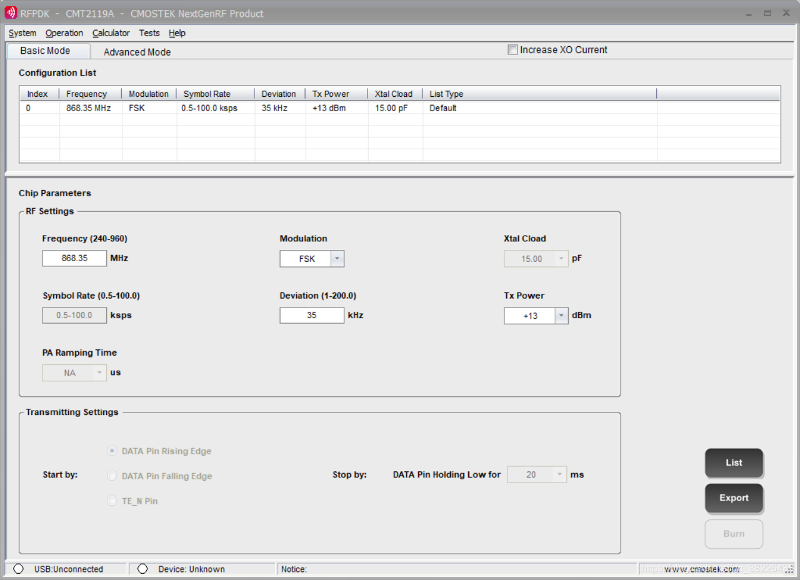Click the Index column header

(x=39, y=94)
